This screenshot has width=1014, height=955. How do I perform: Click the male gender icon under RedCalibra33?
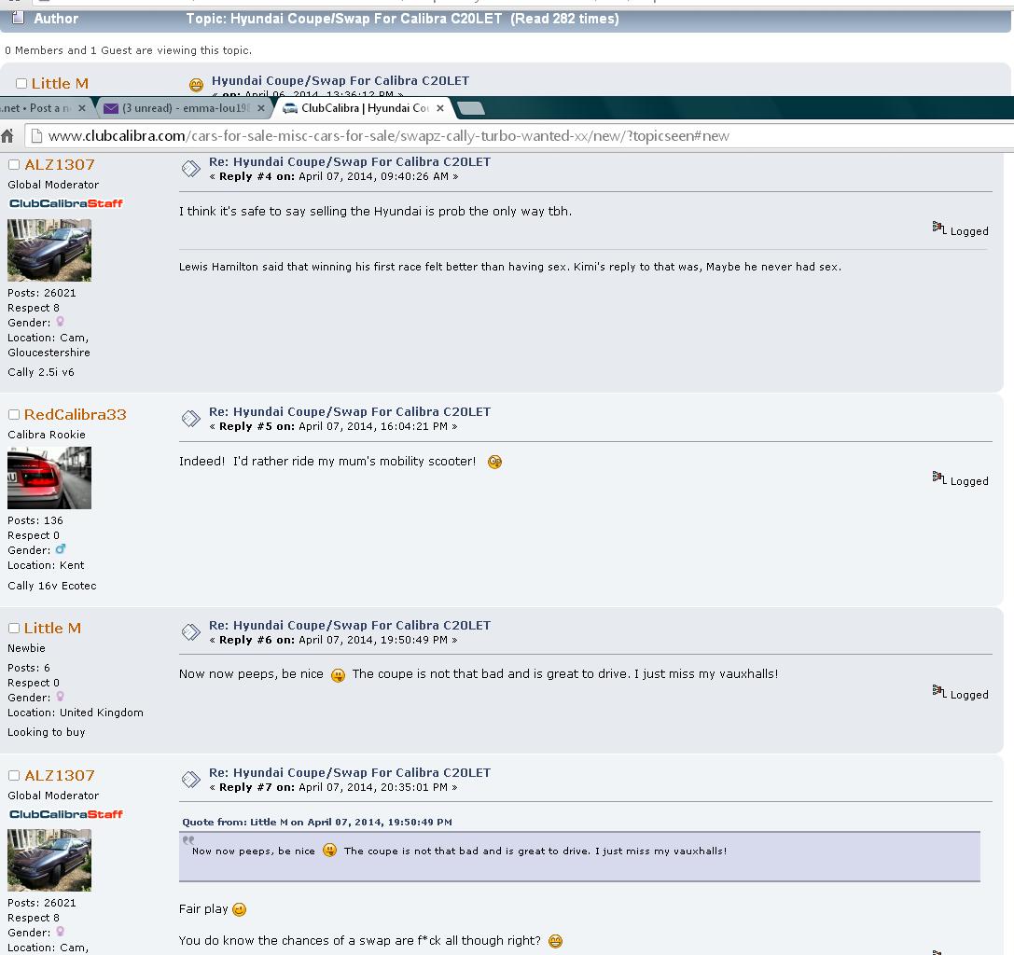[x=61, y=550]
